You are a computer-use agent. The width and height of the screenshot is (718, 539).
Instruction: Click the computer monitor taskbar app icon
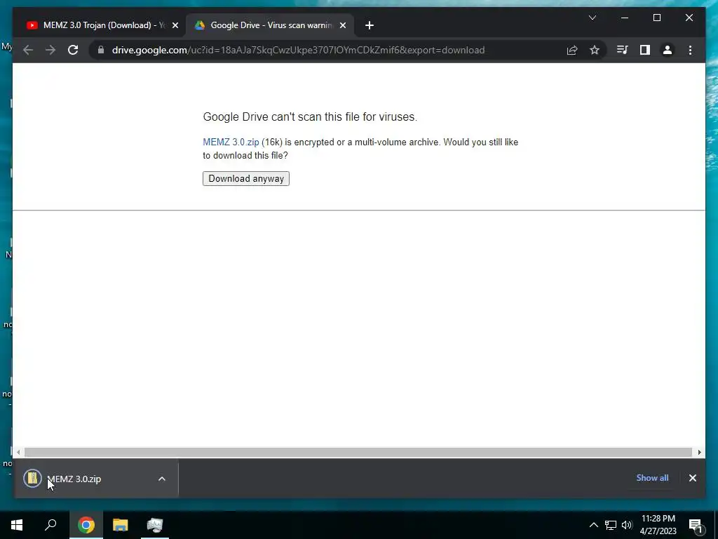pos(155,525)
